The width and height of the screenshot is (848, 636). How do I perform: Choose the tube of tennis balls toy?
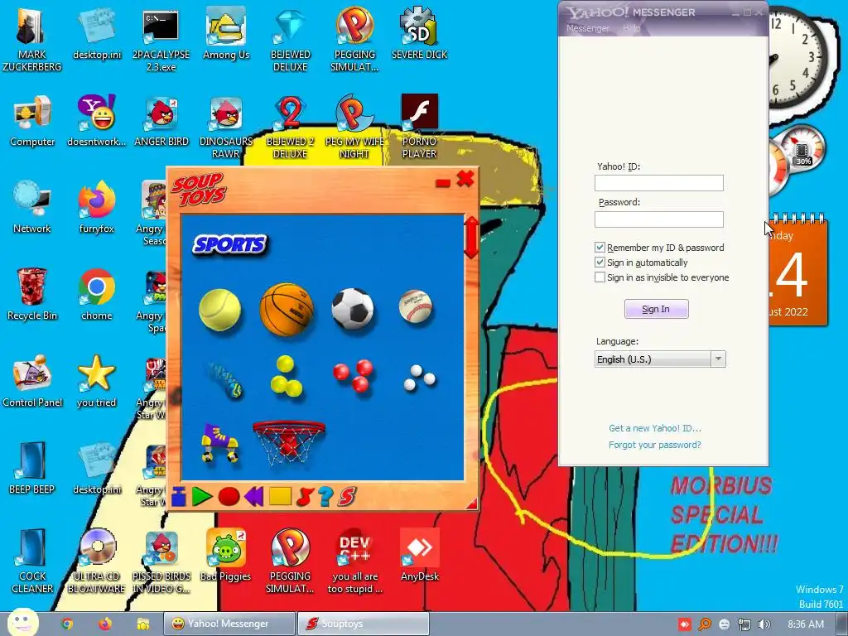[224, 379]
